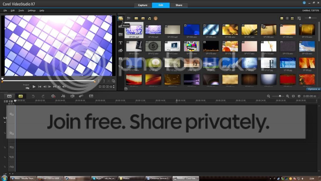This screenshot has height=181, width=321.
Task: Select the SP-V12.wmv countdown thumbnail
Action: point(153,46)
